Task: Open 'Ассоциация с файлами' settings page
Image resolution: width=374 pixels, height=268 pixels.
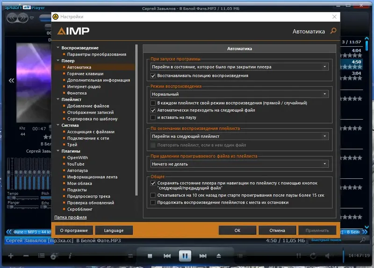Action: coord(91,132)
